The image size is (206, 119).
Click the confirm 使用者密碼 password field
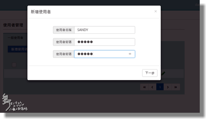tap(105, 54)
